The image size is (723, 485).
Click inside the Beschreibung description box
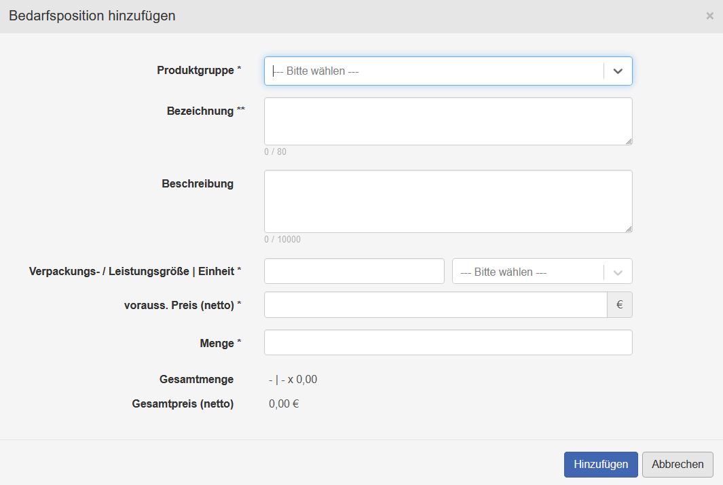[x=448, y=200]
